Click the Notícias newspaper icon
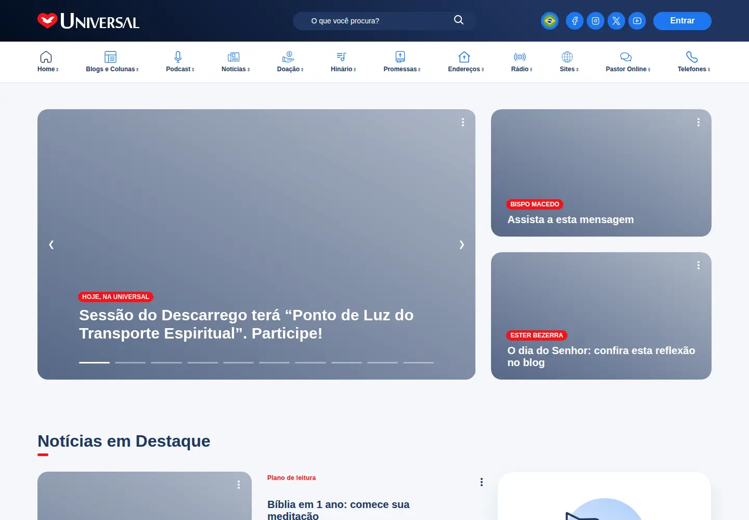 234,57
